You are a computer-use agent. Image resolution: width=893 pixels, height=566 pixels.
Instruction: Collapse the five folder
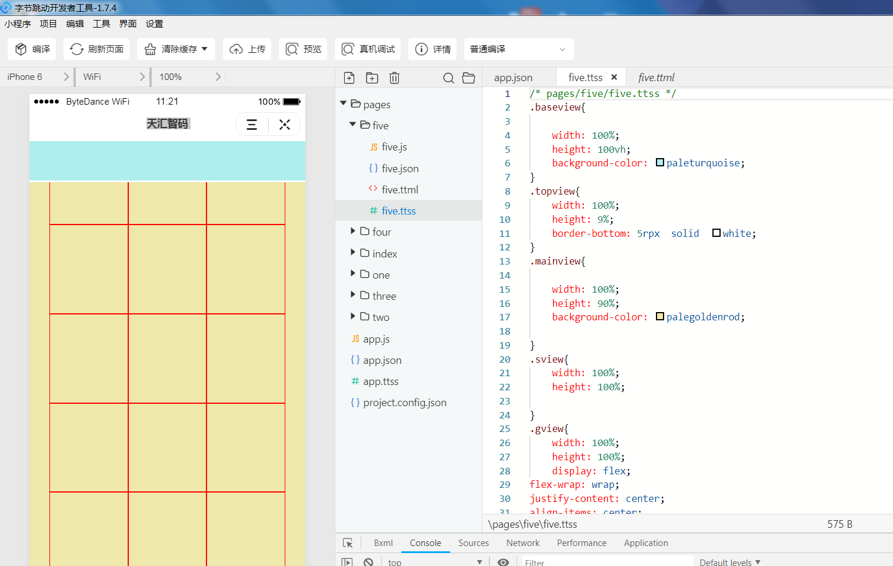(353, 125)
